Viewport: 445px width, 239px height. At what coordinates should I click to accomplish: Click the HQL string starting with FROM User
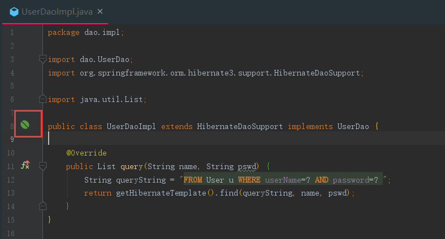tap(283, 180)
